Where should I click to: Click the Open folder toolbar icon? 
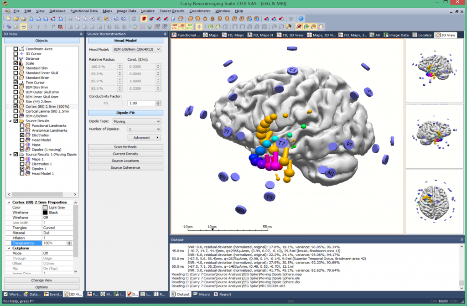[16, 19]
